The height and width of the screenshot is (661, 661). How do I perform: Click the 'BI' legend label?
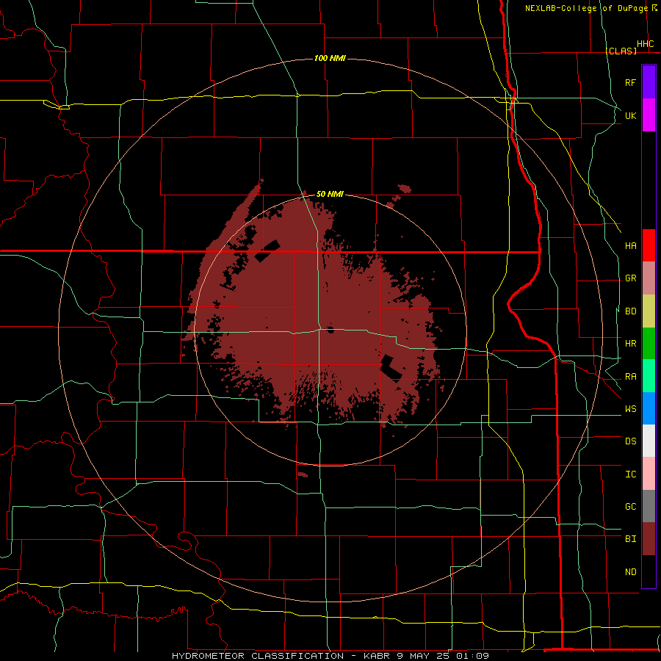(631, 539)
